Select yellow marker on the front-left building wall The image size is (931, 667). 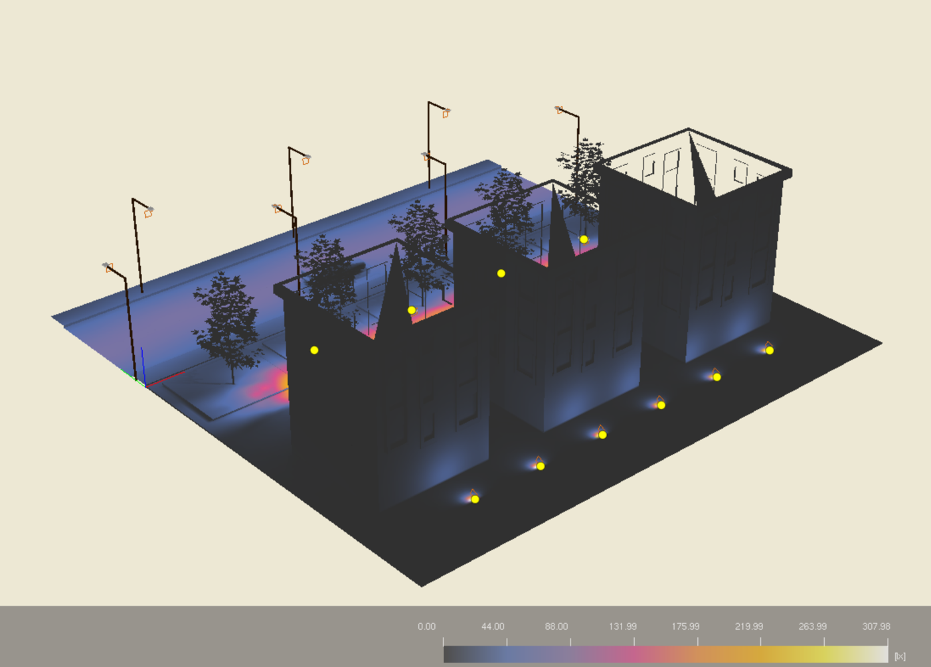[x=314, y=350]
